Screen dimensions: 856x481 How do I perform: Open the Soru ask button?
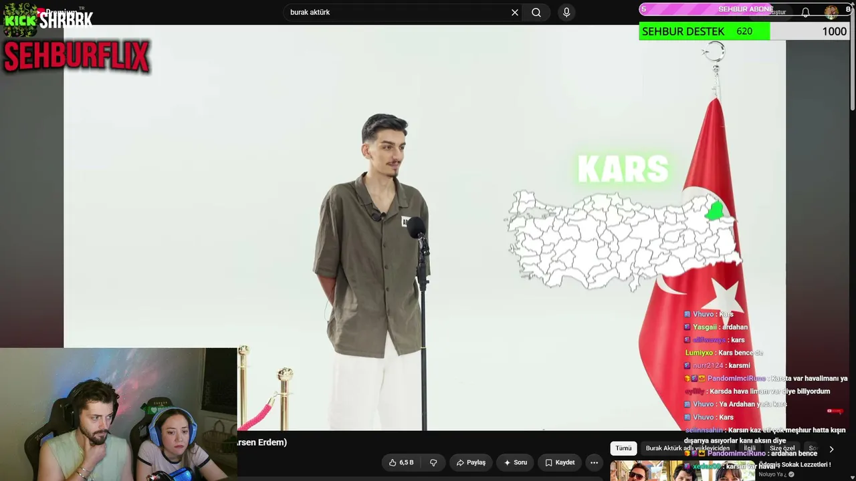515,462
